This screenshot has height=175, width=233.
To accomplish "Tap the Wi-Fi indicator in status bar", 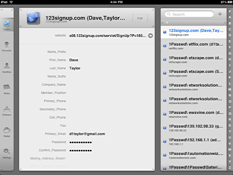I will (11, 2).
